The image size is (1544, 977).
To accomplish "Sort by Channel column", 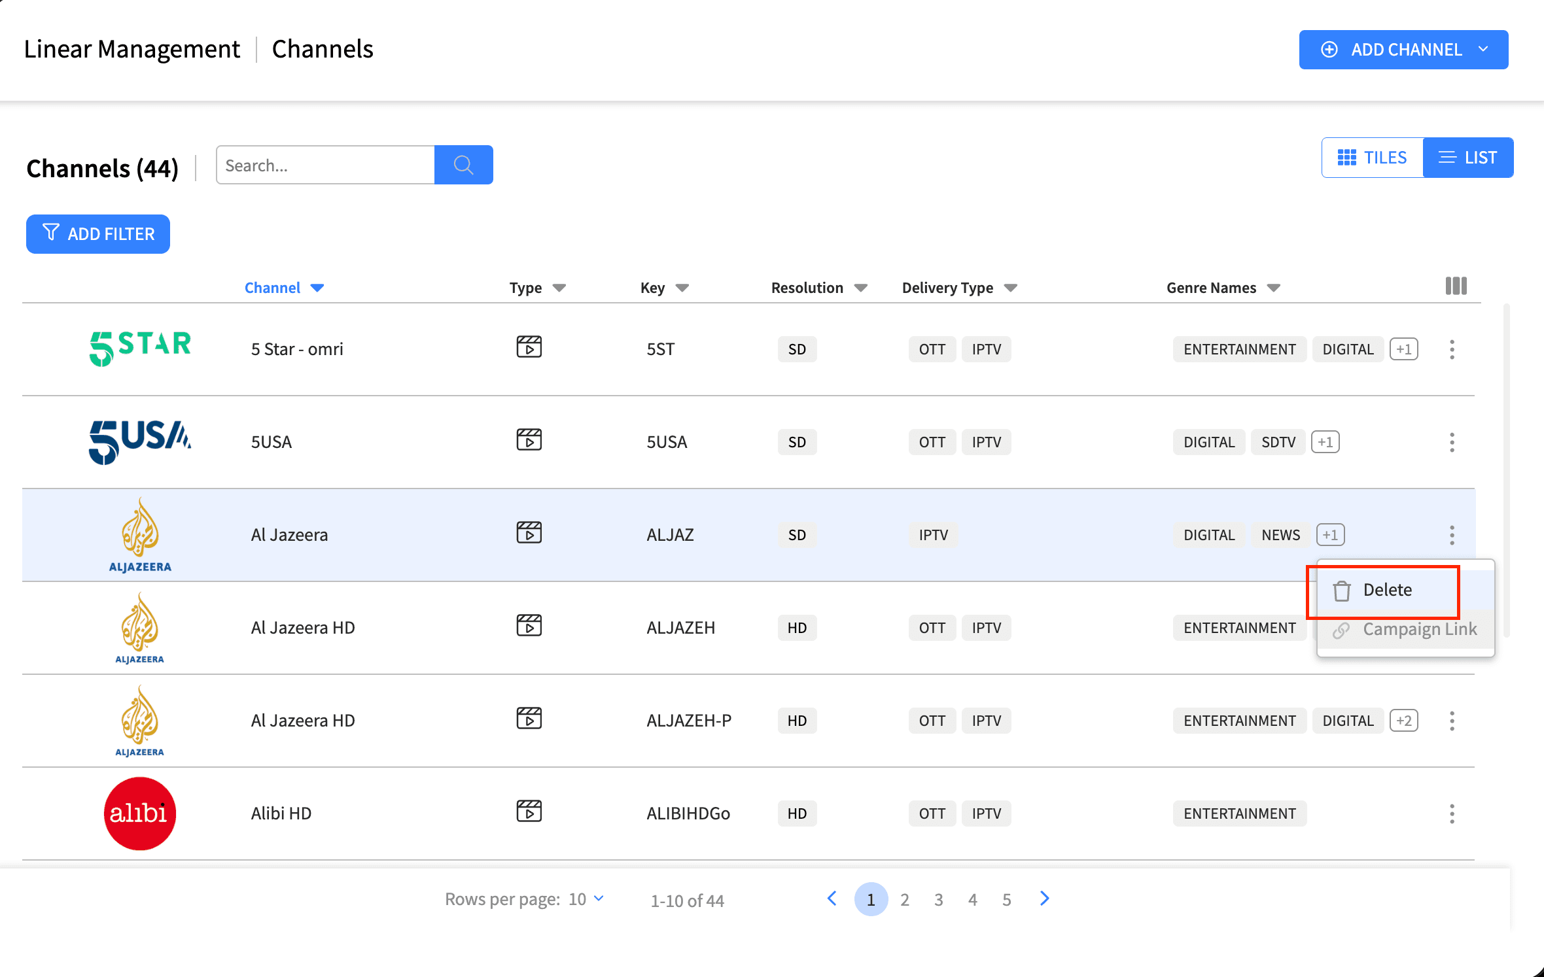I will tap(284, 288).
